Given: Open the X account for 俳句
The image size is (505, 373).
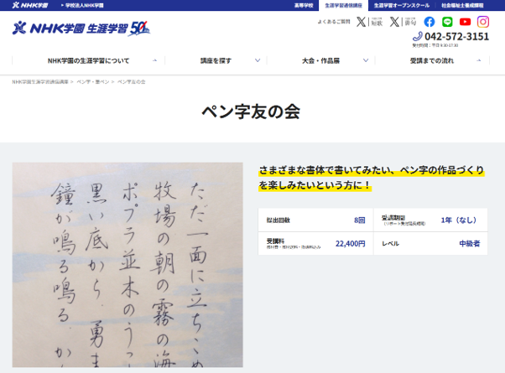Looking at the screenshot, I should 403,22.
